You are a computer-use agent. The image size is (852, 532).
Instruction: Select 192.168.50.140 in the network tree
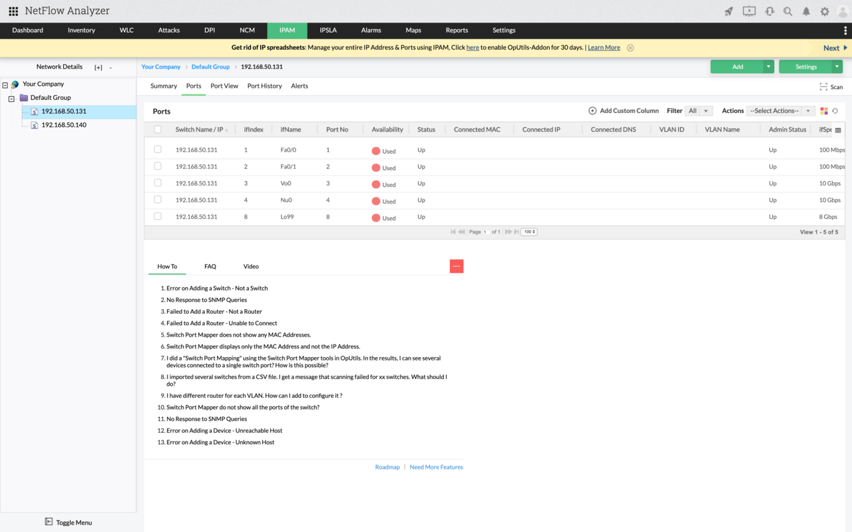(63, 125)
